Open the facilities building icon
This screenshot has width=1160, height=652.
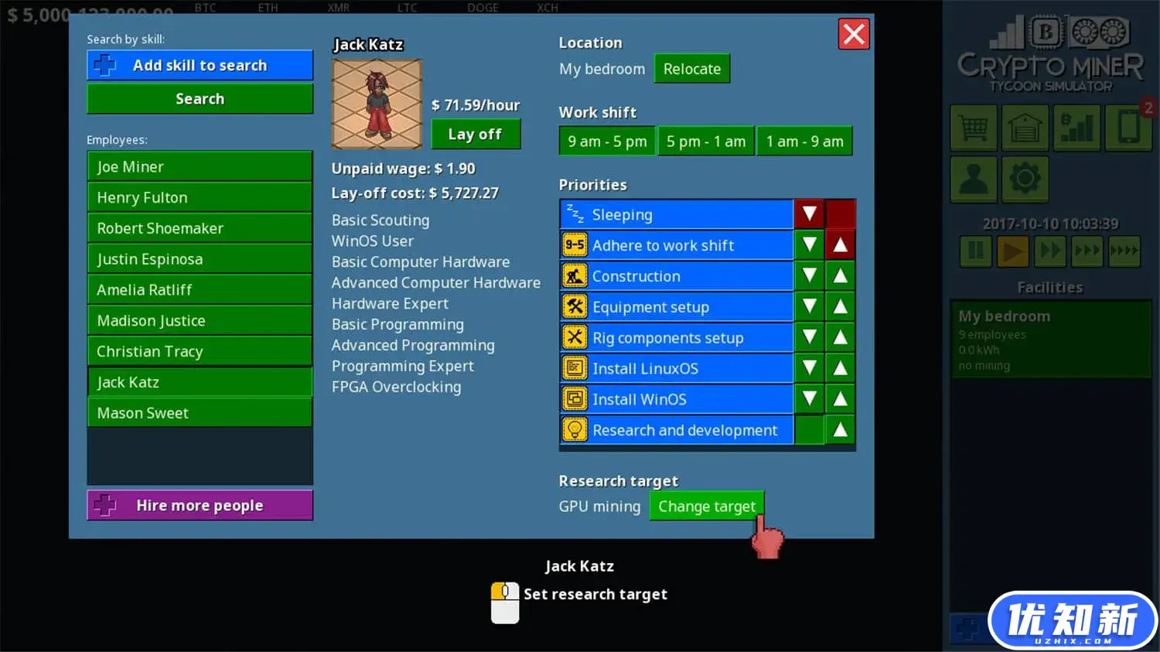click(x=1025, y=128)
